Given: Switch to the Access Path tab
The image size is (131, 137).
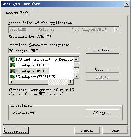Looking at the screenshot, I should click(17, 13).
